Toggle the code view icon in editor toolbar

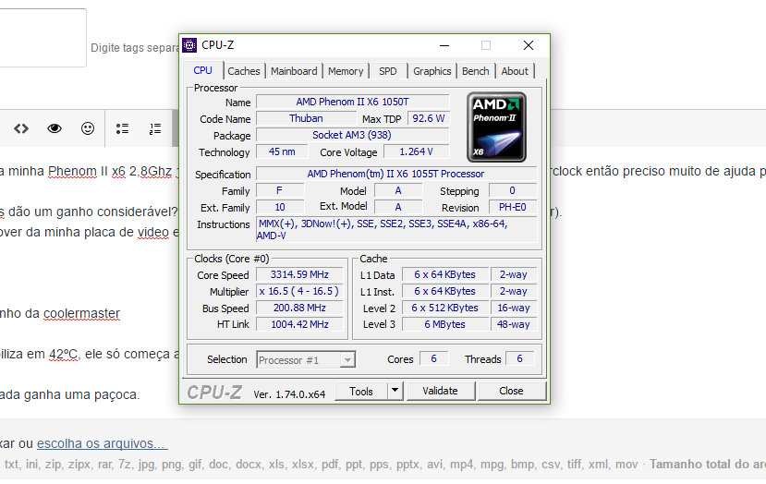tap(21, 128)
